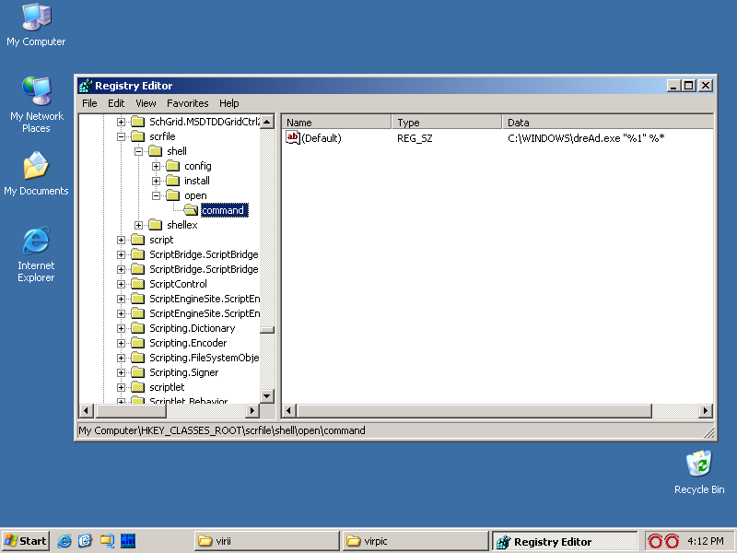
Task: Click Registry Editor taskbar button
Action: (x=564, y=541)
